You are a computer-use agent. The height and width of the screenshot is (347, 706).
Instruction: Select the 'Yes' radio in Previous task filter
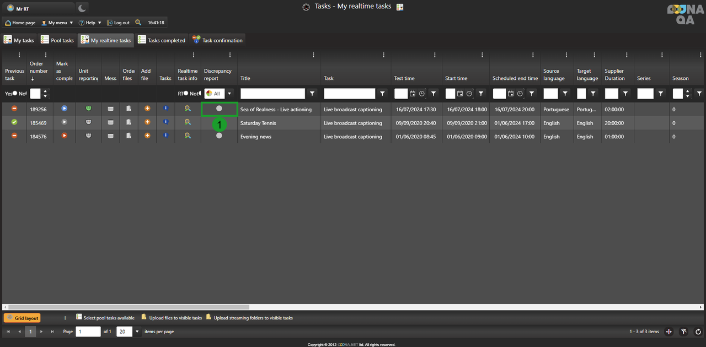[x=15, y=94]
